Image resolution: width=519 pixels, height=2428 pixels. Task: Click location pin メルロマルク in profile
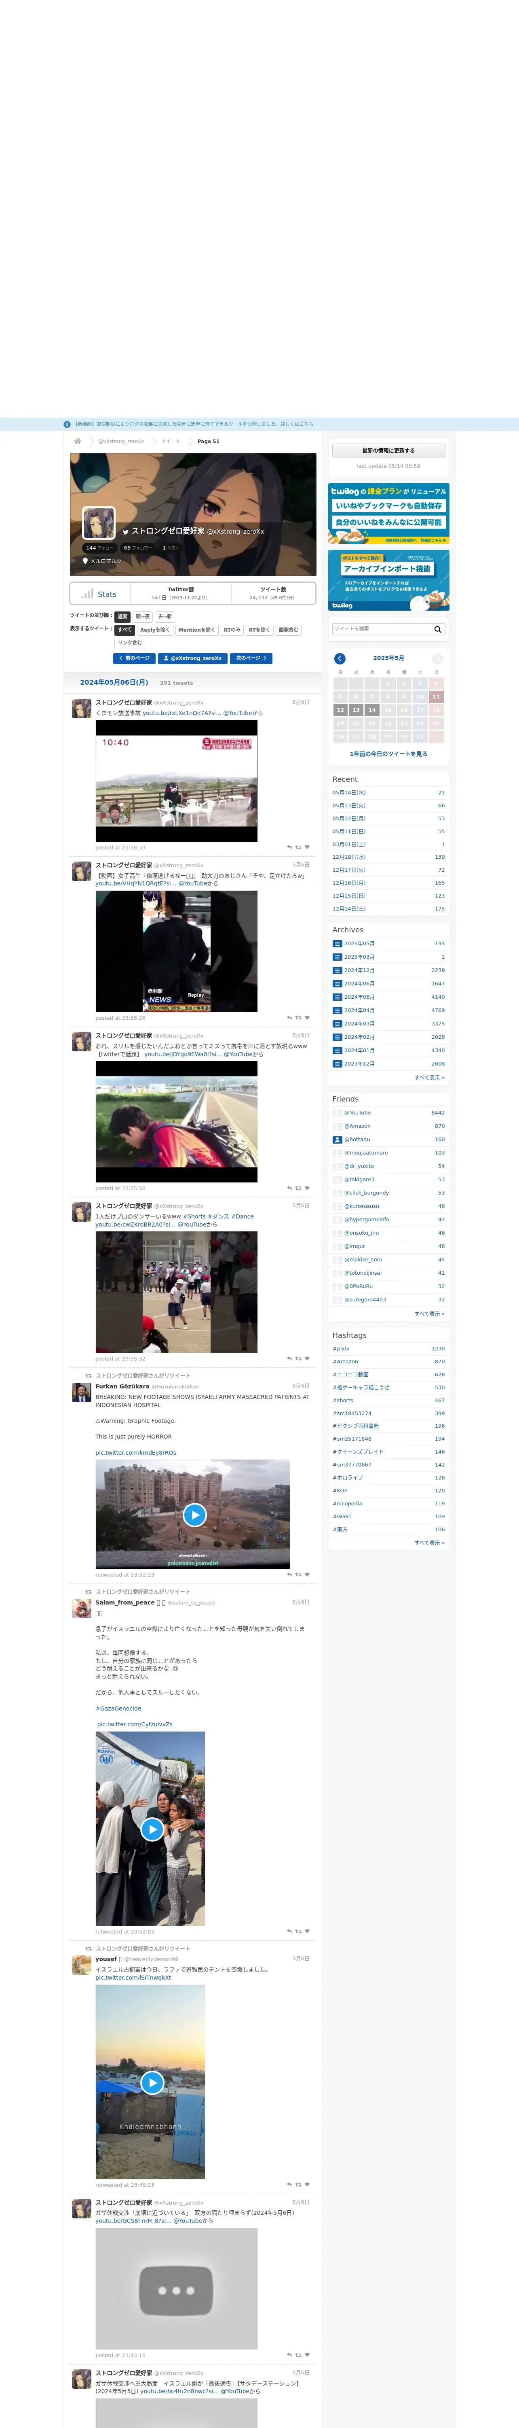[102, 561]
